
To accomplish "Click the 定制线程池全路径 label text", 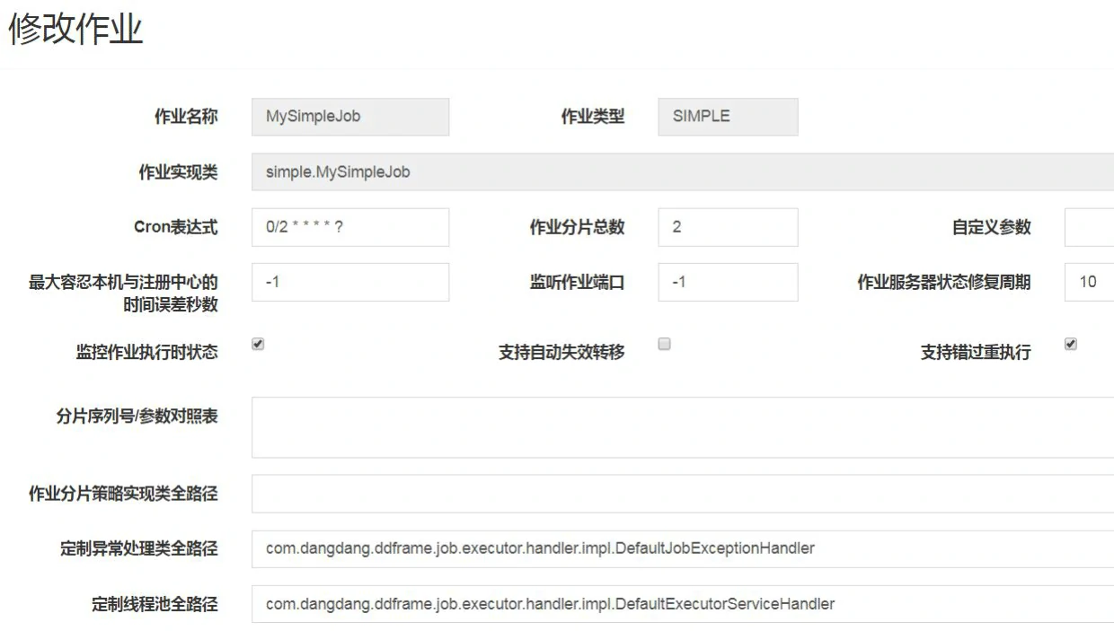I will [x=155, y=604].
